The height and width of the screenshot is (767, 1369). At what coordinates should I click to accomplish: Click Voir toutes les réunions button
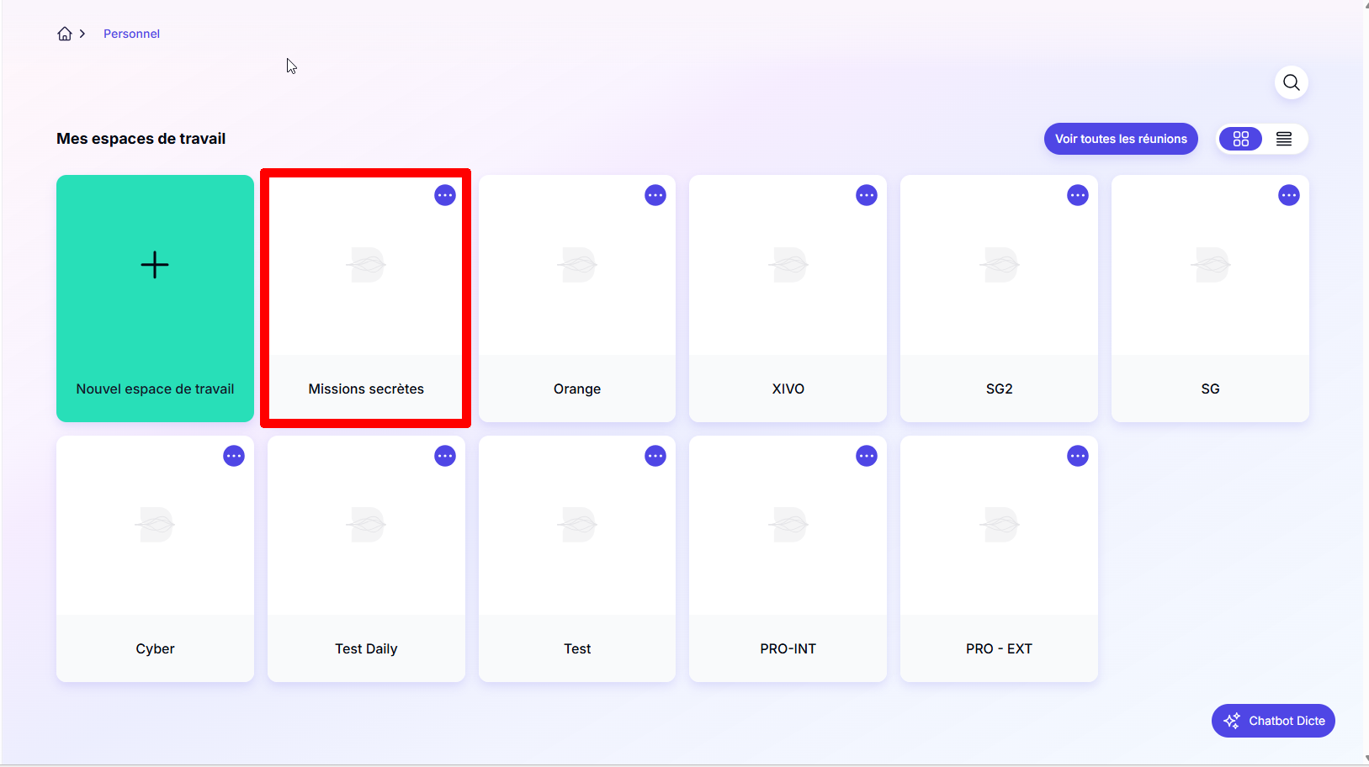click(x=1121, y=139)
